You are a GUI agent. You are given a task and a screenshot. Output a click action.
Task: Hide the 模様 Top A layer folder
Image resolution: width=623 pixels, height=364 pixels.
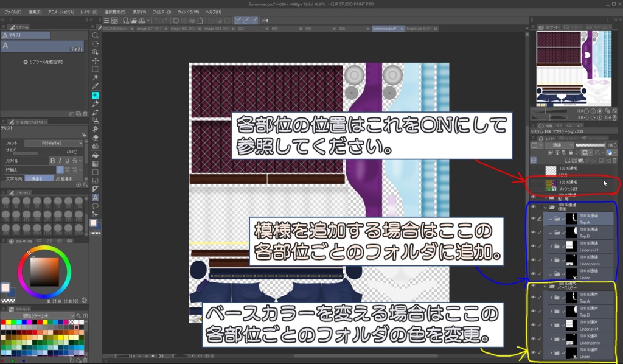click(533, 219)
